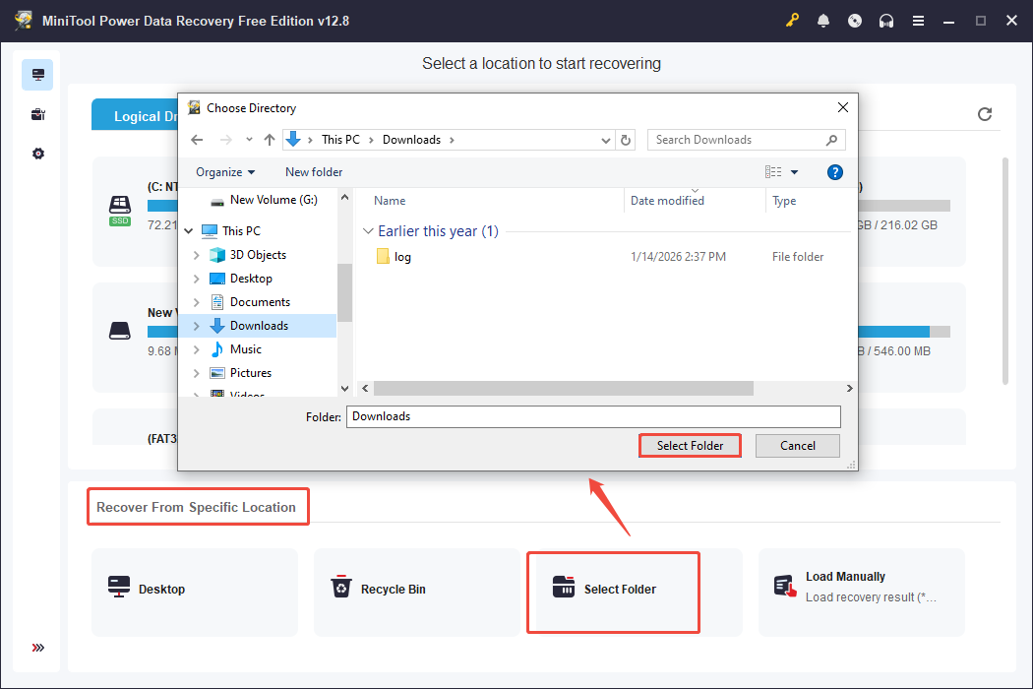Expand the collapsed sidebar with double arrows
The width and height of the screenshot is (1033, 689).
[x=37, y=648]
